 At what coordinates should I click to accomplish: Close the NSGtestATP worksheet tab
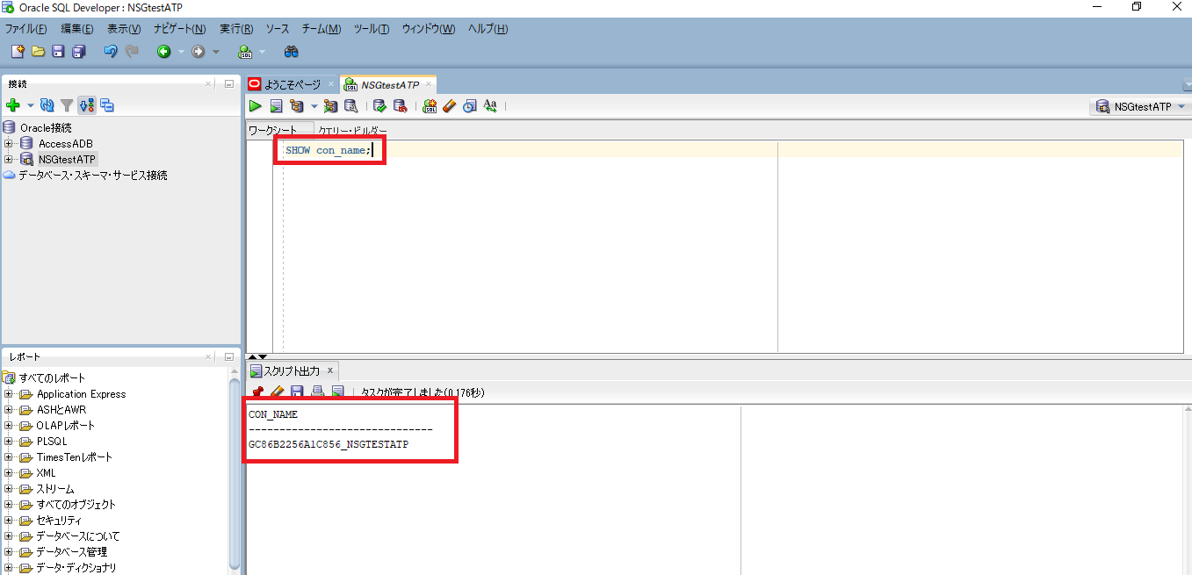pos(429,84)
